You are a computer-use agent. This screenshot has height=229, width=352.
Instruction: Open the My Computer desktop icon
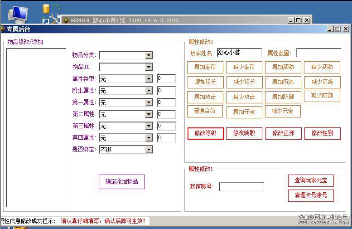18,15
